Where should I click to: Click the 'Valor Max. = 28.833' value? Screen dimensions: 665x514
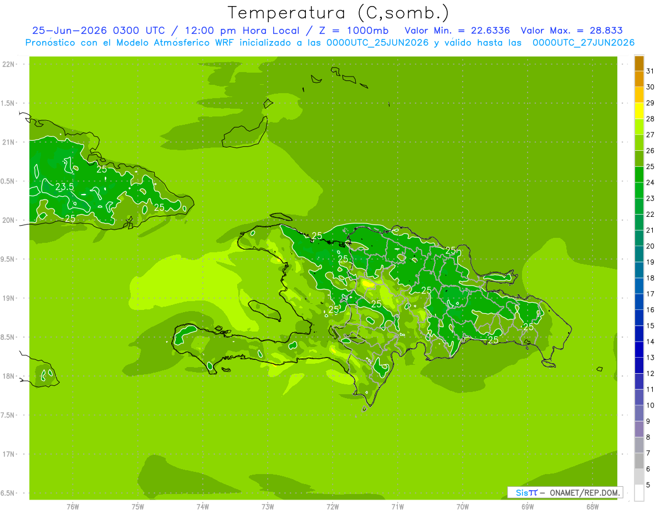click(571, 30)
